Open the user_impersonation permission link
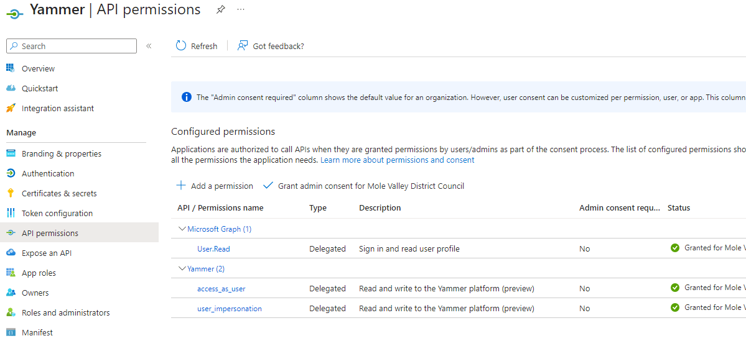Viewport: 746px width, 341px height. 230,308
